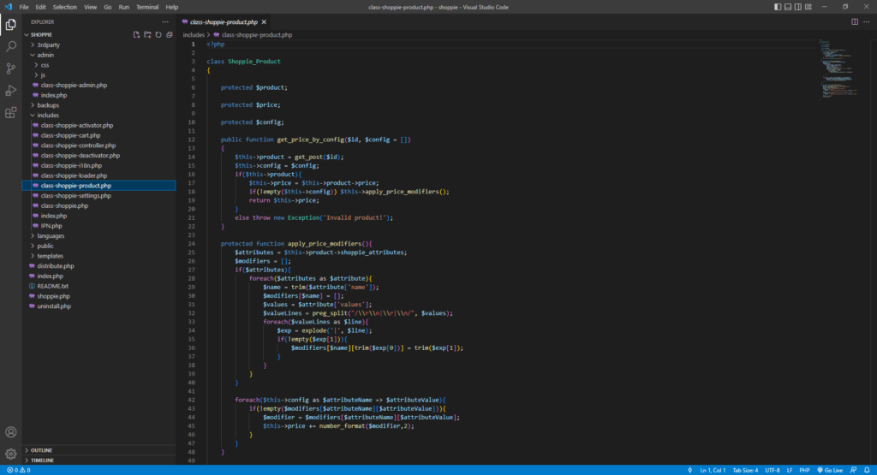The height and width of the screenshot is (475, 877).
Task: Collapse the SHOPPIE root folder
Action: [x=41, y=34]
